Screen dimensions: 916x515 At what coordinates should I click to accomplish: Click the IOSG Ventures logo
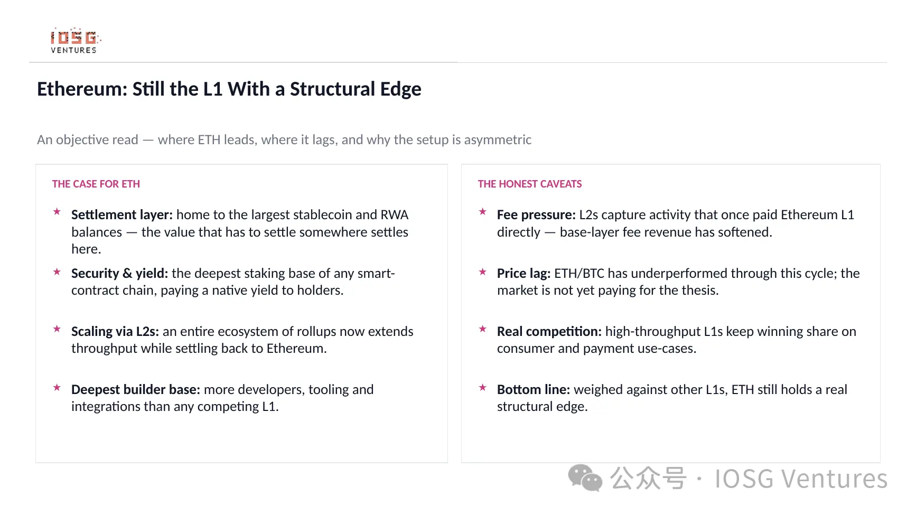[75, 41]
